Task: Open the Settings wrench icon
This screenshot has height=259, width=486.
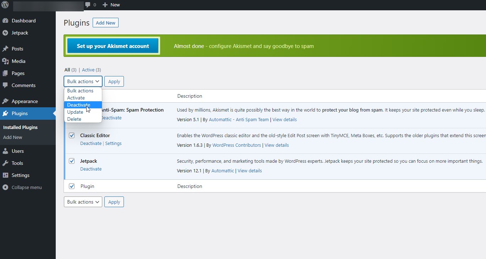Action: (x=6, y=175)
